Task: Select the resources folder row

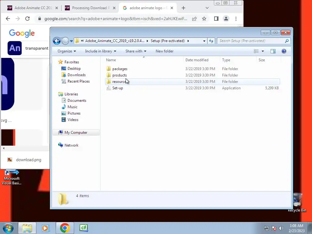Action: 193,82
